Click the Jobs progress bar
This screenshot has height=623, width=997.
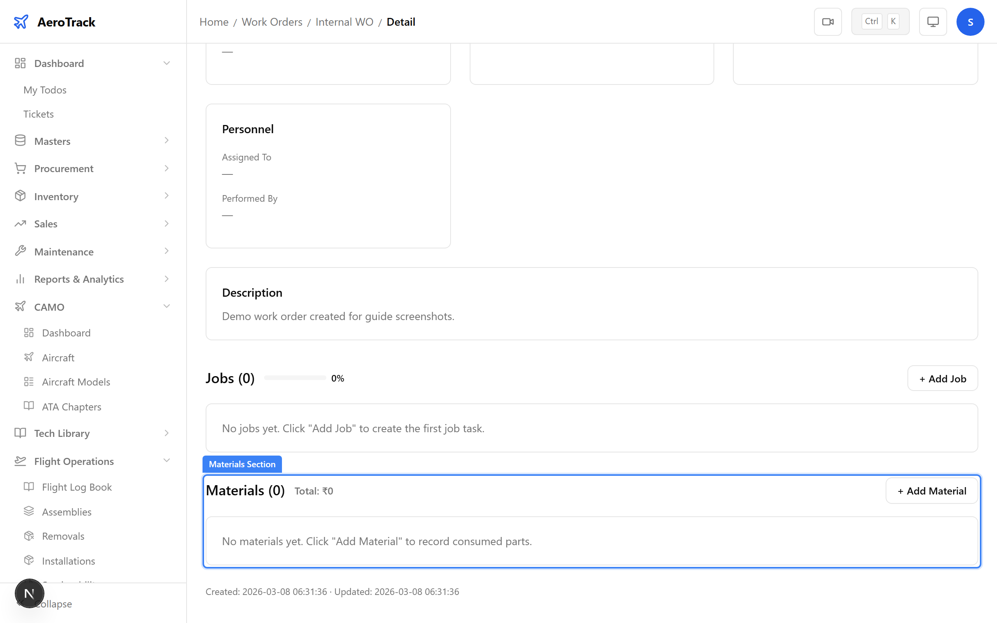pyautogui.click(x=294, y=377)
